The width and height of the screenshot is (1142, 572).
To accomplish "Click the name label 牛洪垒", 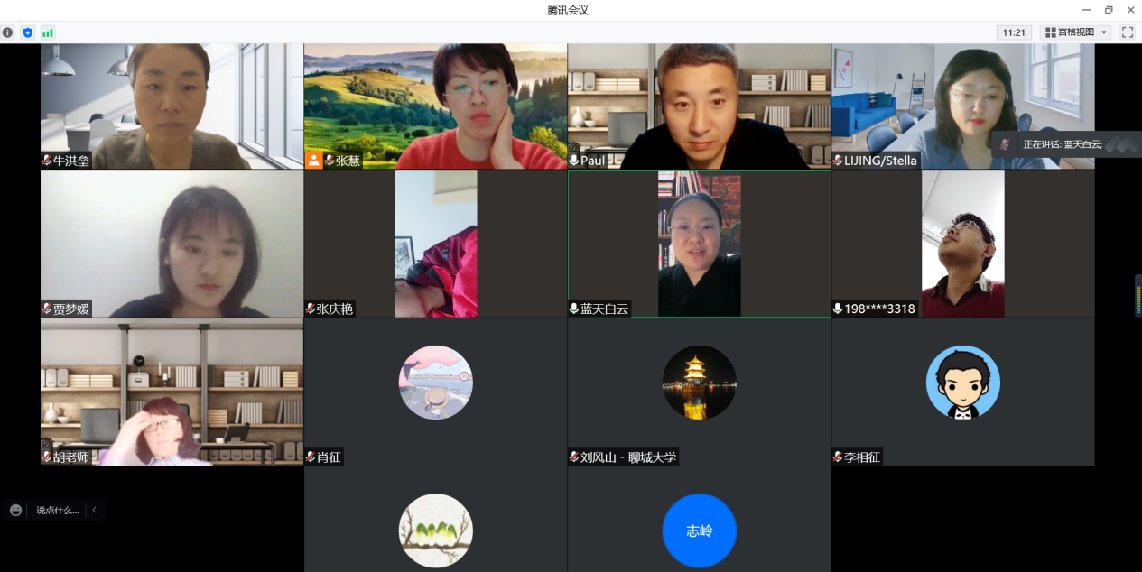I will coord(71,161).
